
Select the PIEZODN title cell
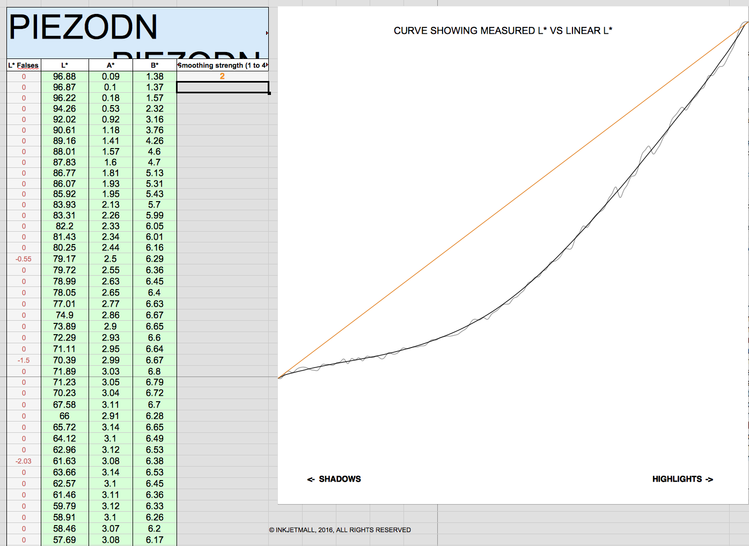83,28
